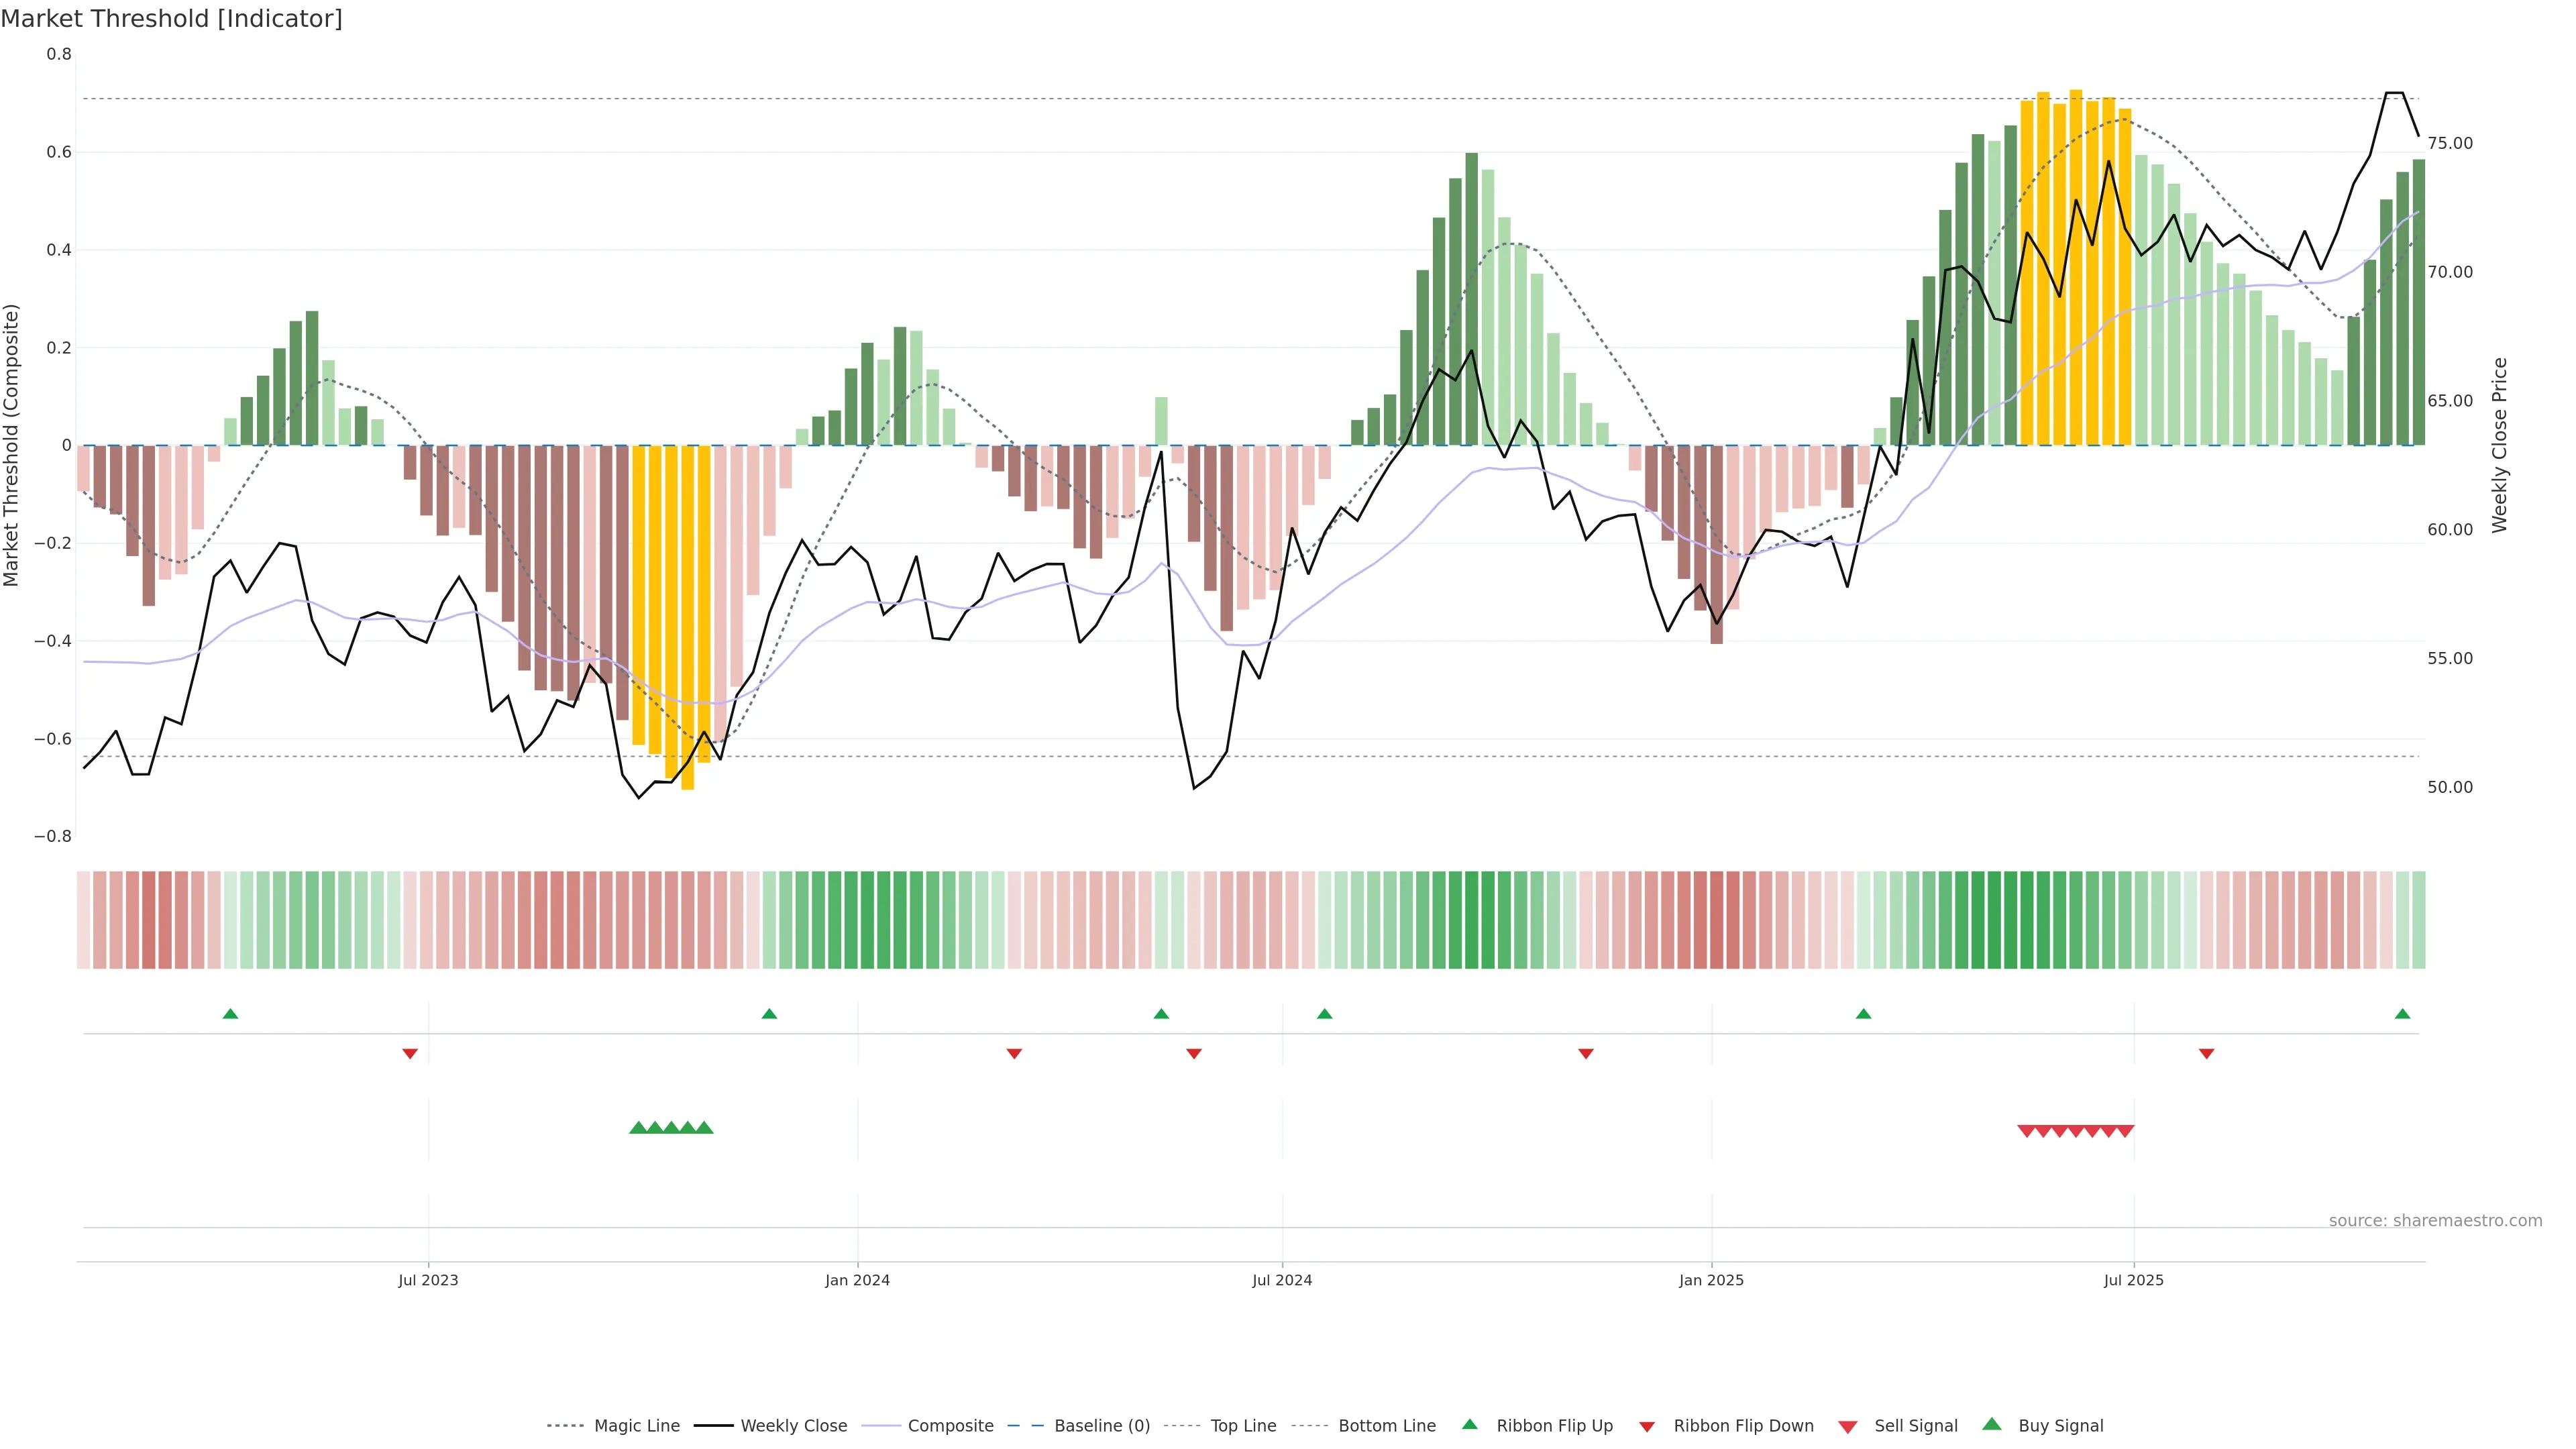Click the rightmost green Ribbon Flip Up marker
Screen dimensions: 2576x1449
point(2402,1014)
